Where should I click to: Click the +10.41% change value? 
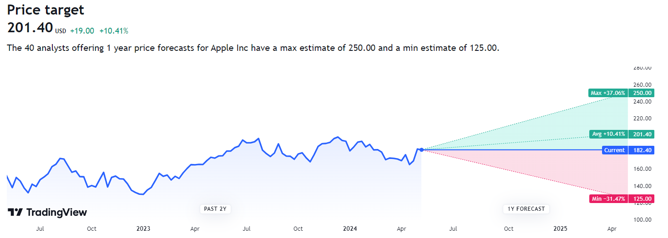point(114,31)
